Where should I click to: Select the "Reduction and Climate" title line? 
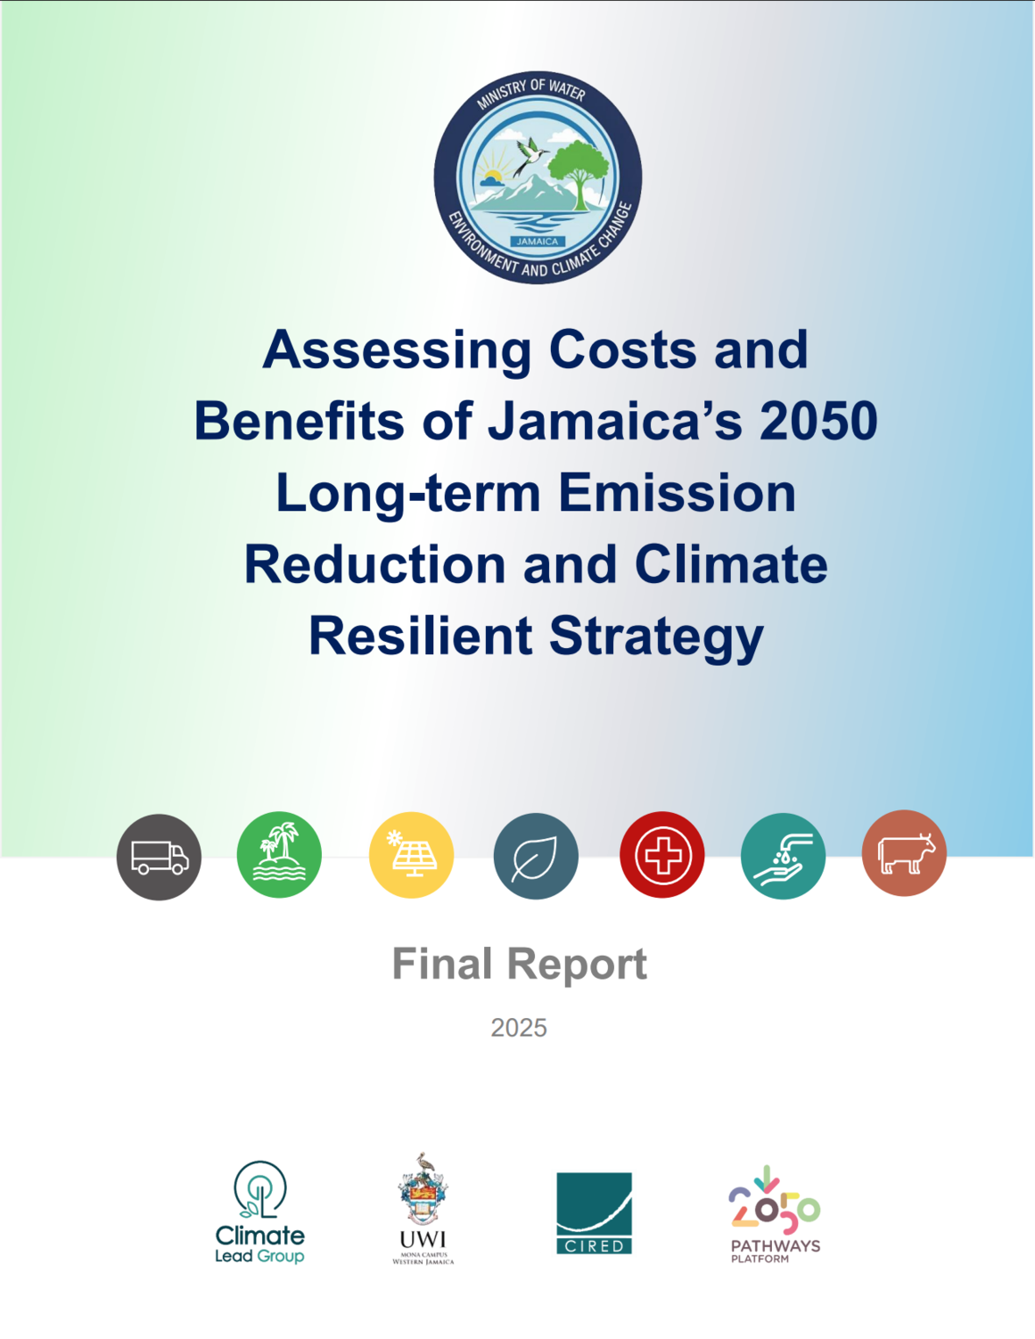tap(536, 564)
